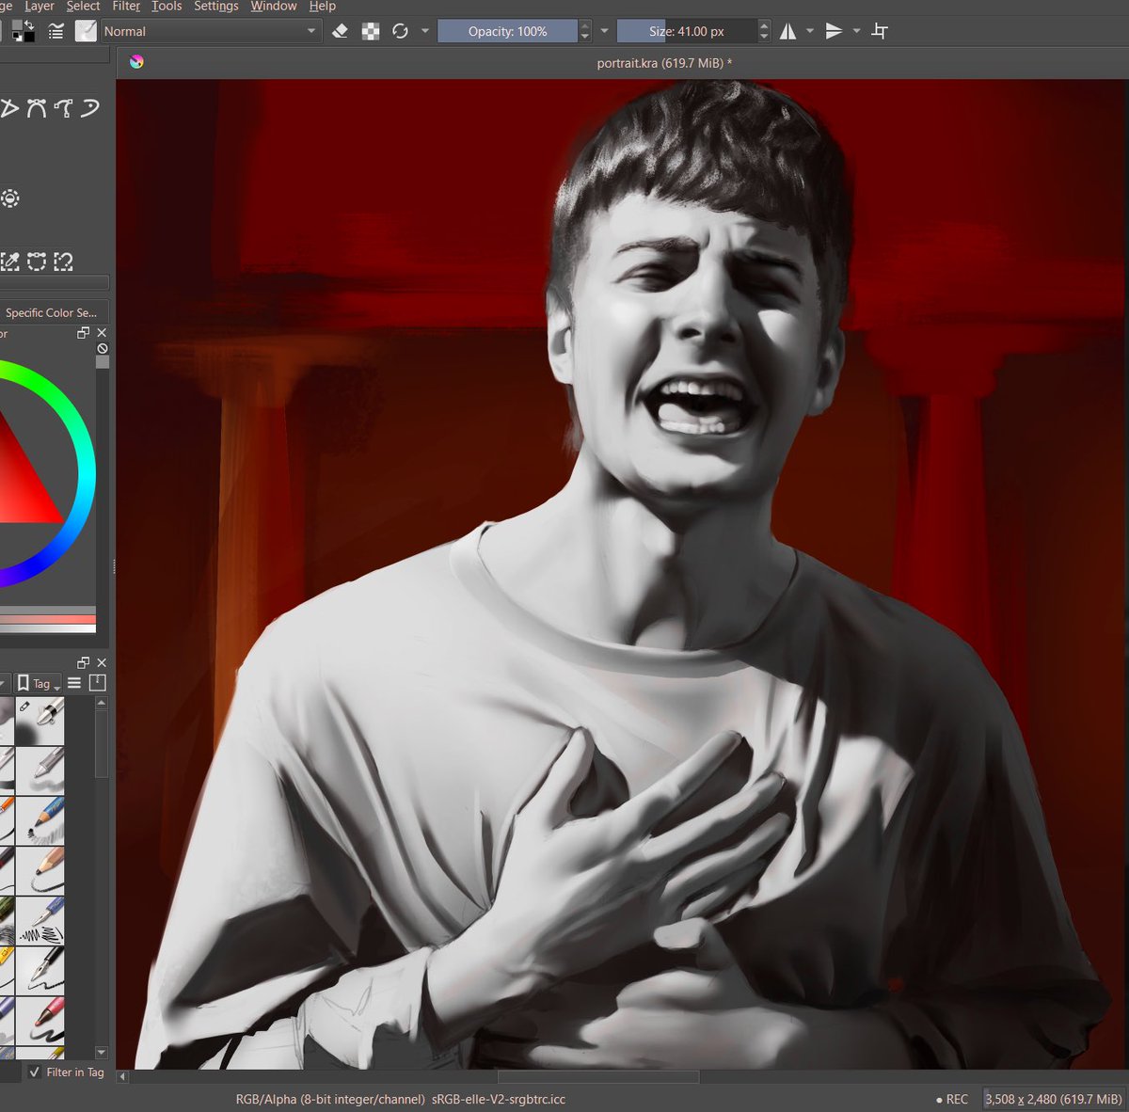Open the Layer menu
The height and width of the screenshot is (1112, 1129).
click(x=39, y=7)
